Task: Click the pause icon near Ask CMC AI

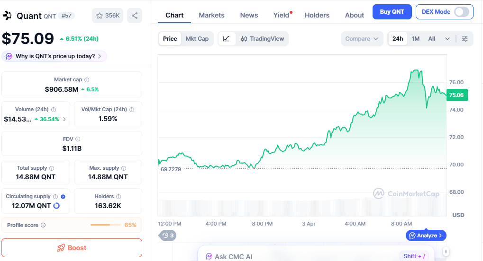Action: pyautogui.click(x=446, y=252)
